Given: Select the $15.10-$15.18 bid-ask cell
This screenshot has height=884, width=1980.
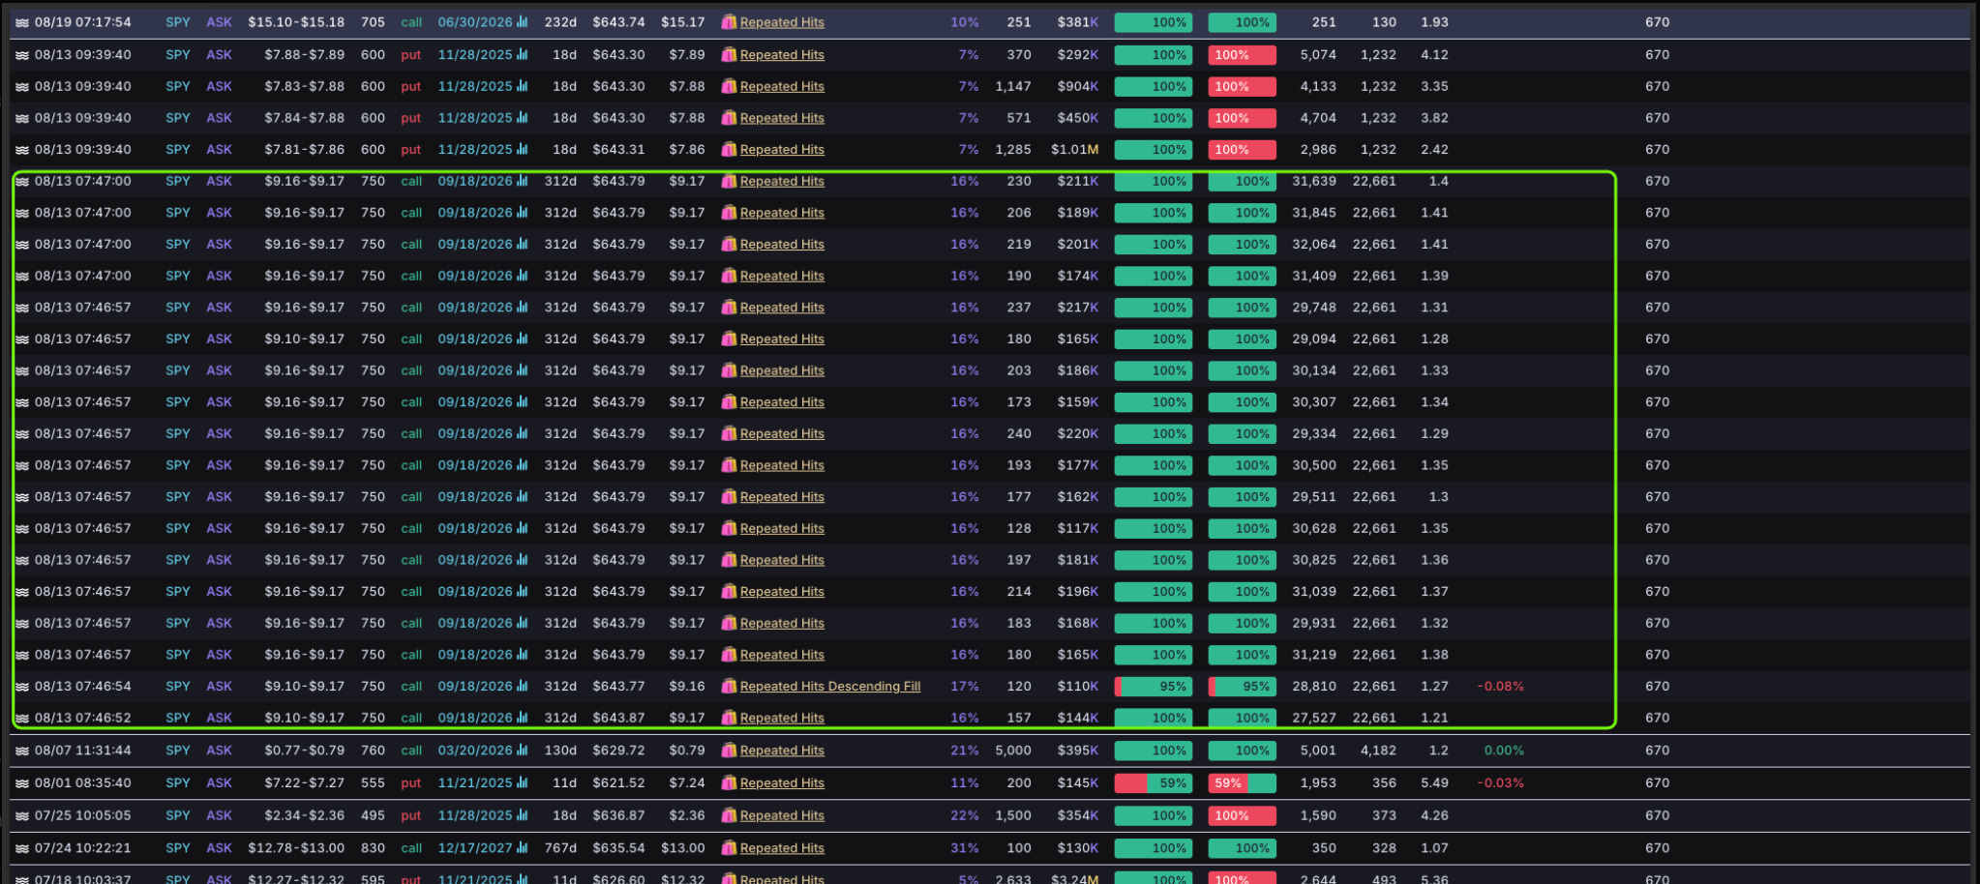Looking at the screenshot, I should tap(296, 22).
